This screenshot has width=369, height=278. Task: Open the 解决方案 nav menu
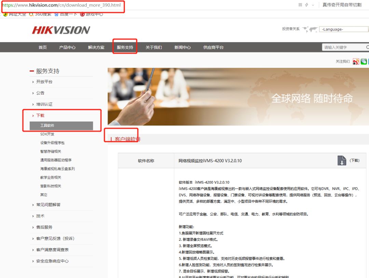pyautogui.click(x=96, y=47)
